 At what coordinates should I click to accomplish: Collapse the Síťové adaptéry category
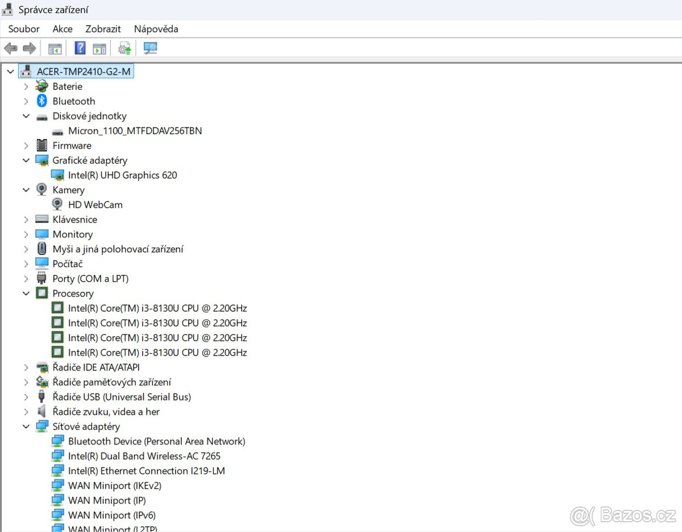[x=26, y=426]
